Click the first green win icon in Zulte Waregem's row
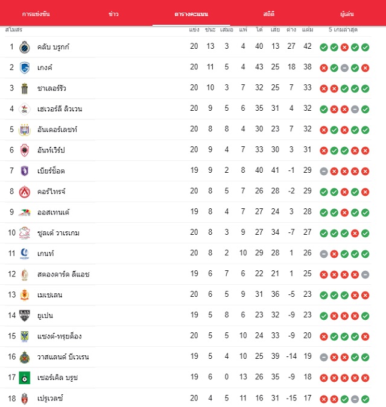 pyautogui.click(x=323, y=234)
